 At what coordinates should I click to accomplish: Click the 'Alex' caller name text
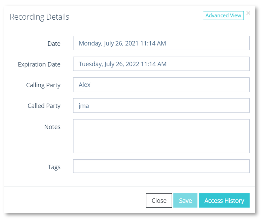click(84, 85)
